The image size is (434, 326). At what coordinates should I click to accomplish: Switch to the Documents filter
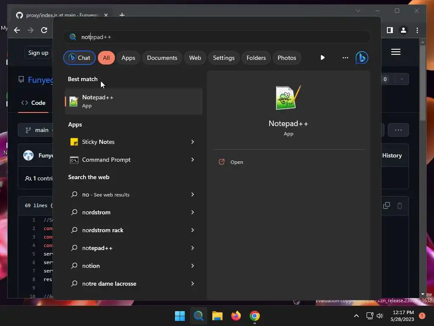(x=162, y=58)
